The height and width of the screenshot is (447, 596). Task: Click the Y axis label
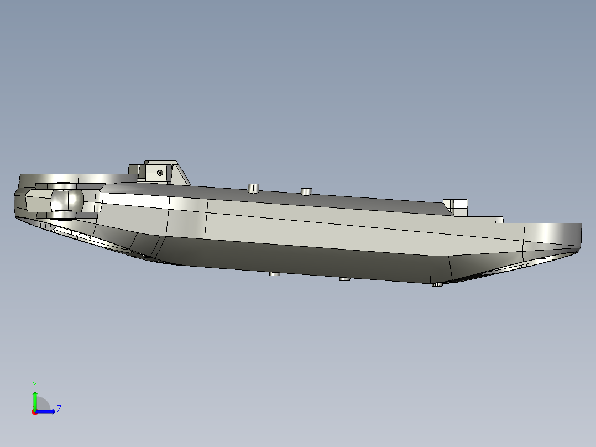pyautogui.click(x=35, y=383)
